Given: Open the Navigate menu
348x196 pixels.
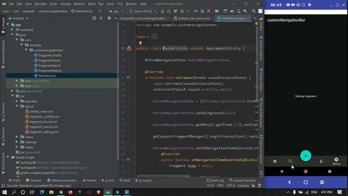Looking at the screenshot, I should pyautogui.click(x=41, y=4).
